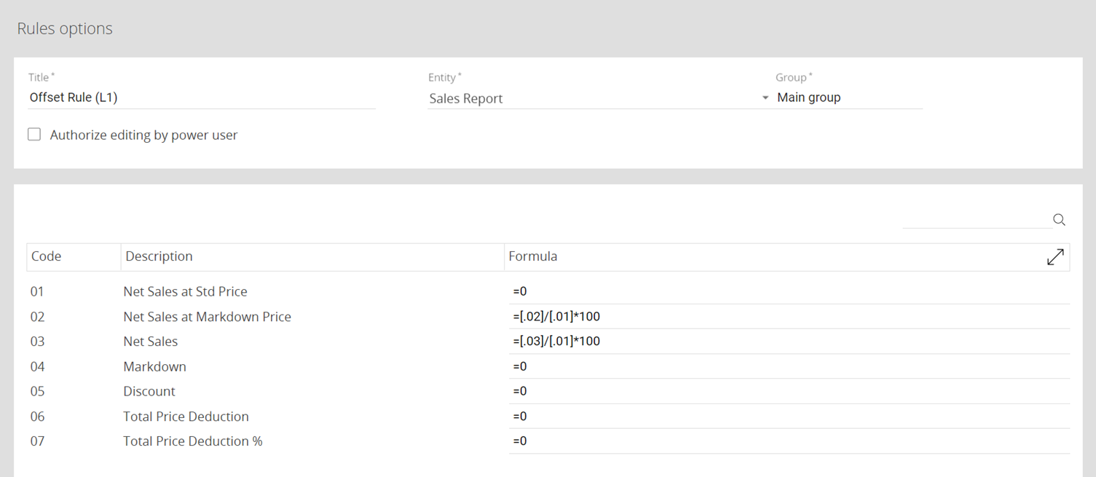
Task: Edit the Markdown row formula
Action: point(789,366)
